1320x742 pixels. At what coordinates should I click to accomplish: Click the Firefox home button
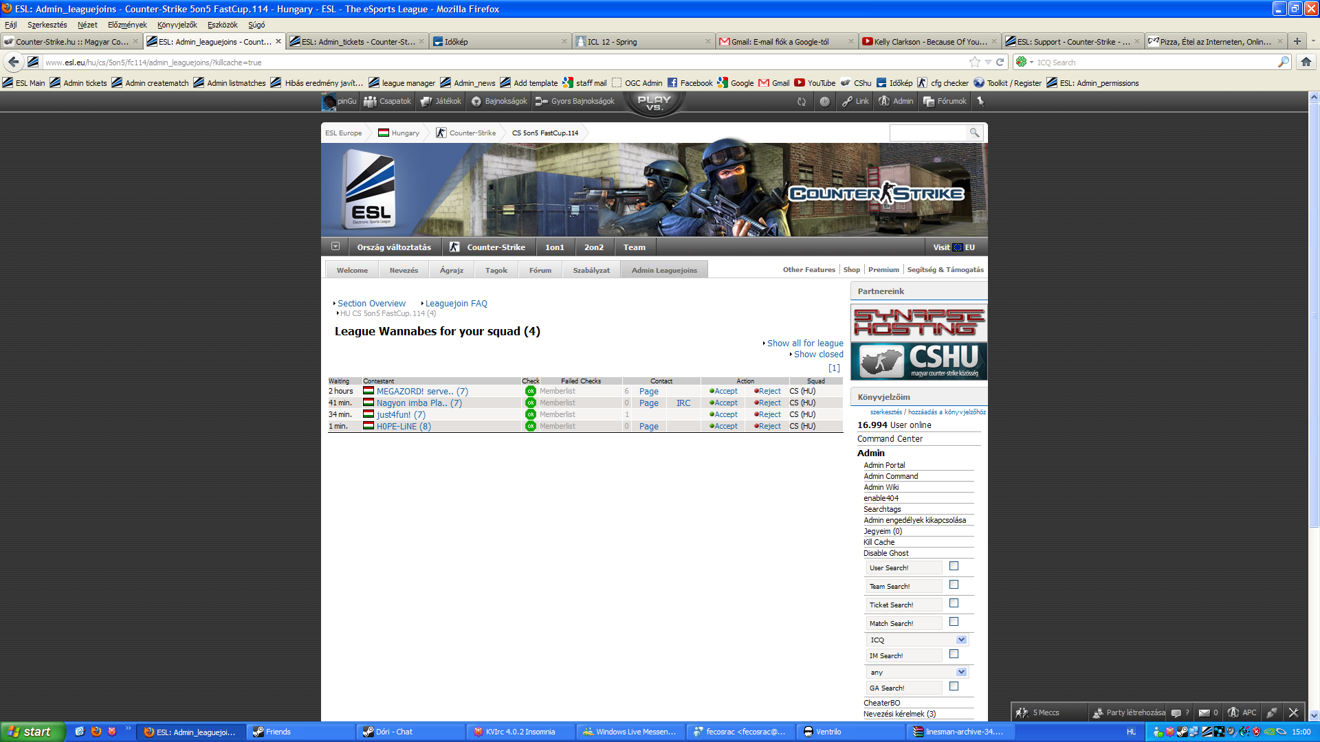tap(1306, 62)
